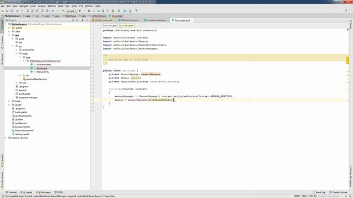
Task: Click the Project panel settings gear icon
Action: (82, 20)
